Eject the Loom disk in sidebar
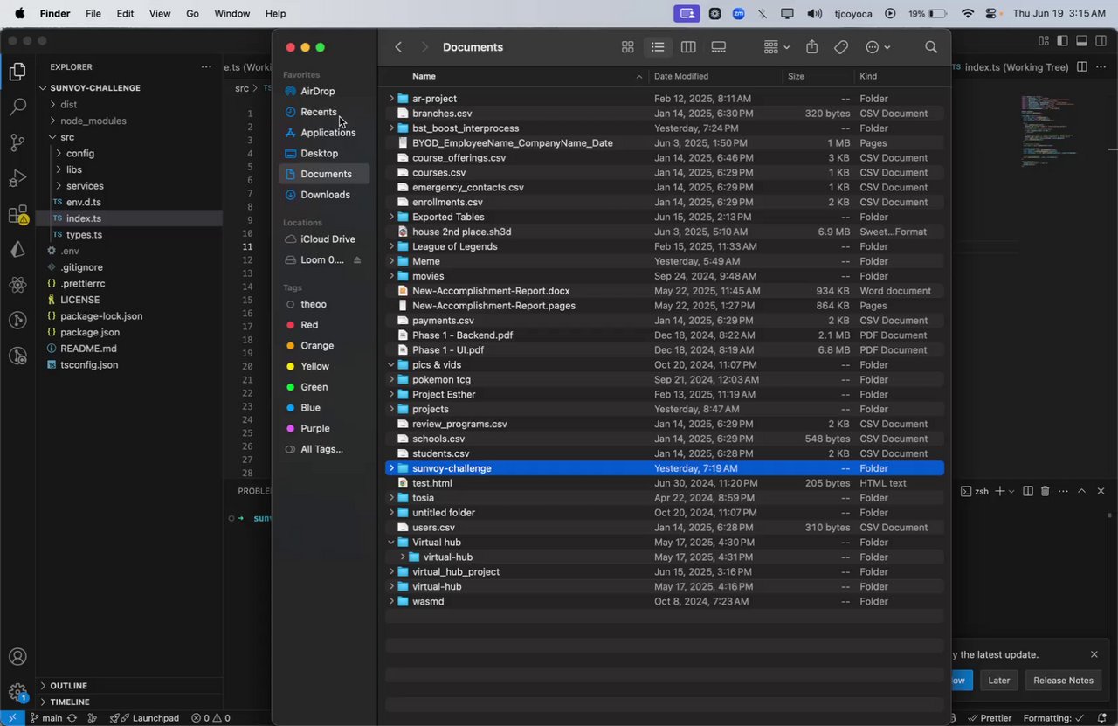This screenshot has height=726, width=1118. click(357, 260)
